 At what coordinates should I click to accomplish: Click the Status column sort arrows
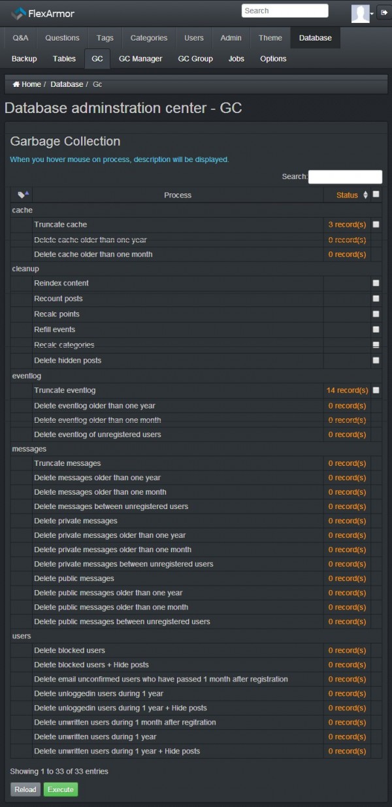tap(366, 195)
